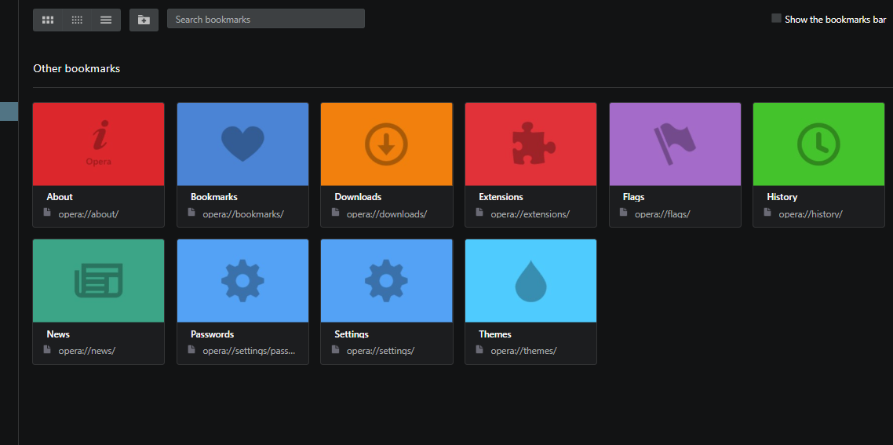Screen dimensions: 893x445
Task: Open the heart Bookmarks tile
Action: pyautogui.click(x=242, y=144)
